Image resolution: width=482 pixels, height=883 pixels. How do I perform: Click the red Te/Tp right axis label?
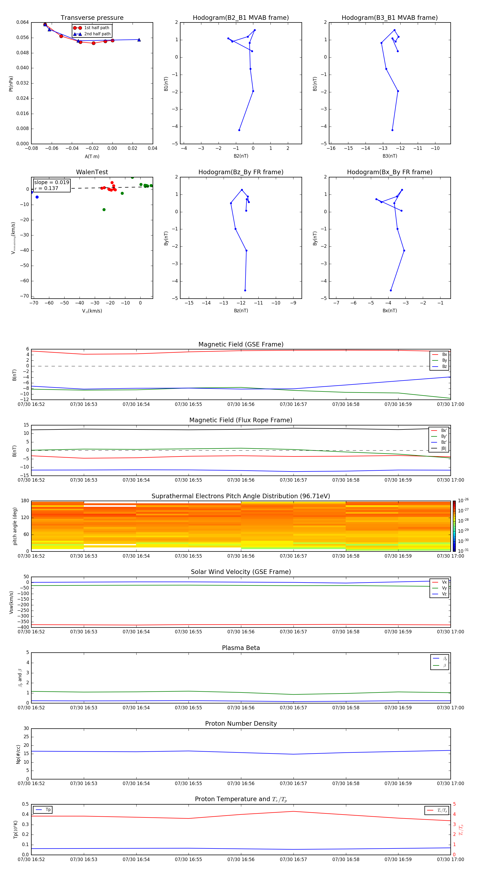click(461, 829)
